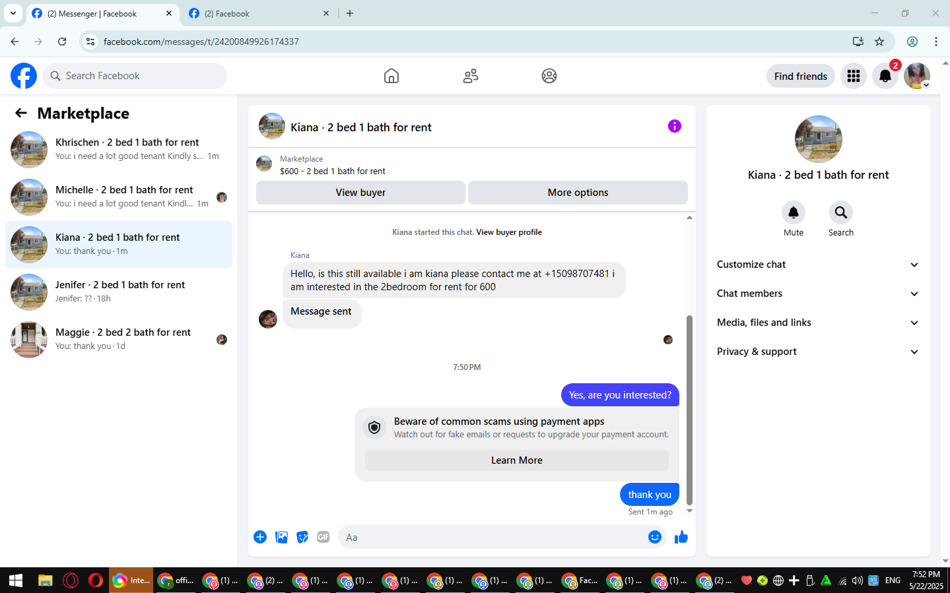Image resolution: width=950 pixels, height=593 pixels.
Task: Open the Chrome menu three dots
Action: (936, 42)
